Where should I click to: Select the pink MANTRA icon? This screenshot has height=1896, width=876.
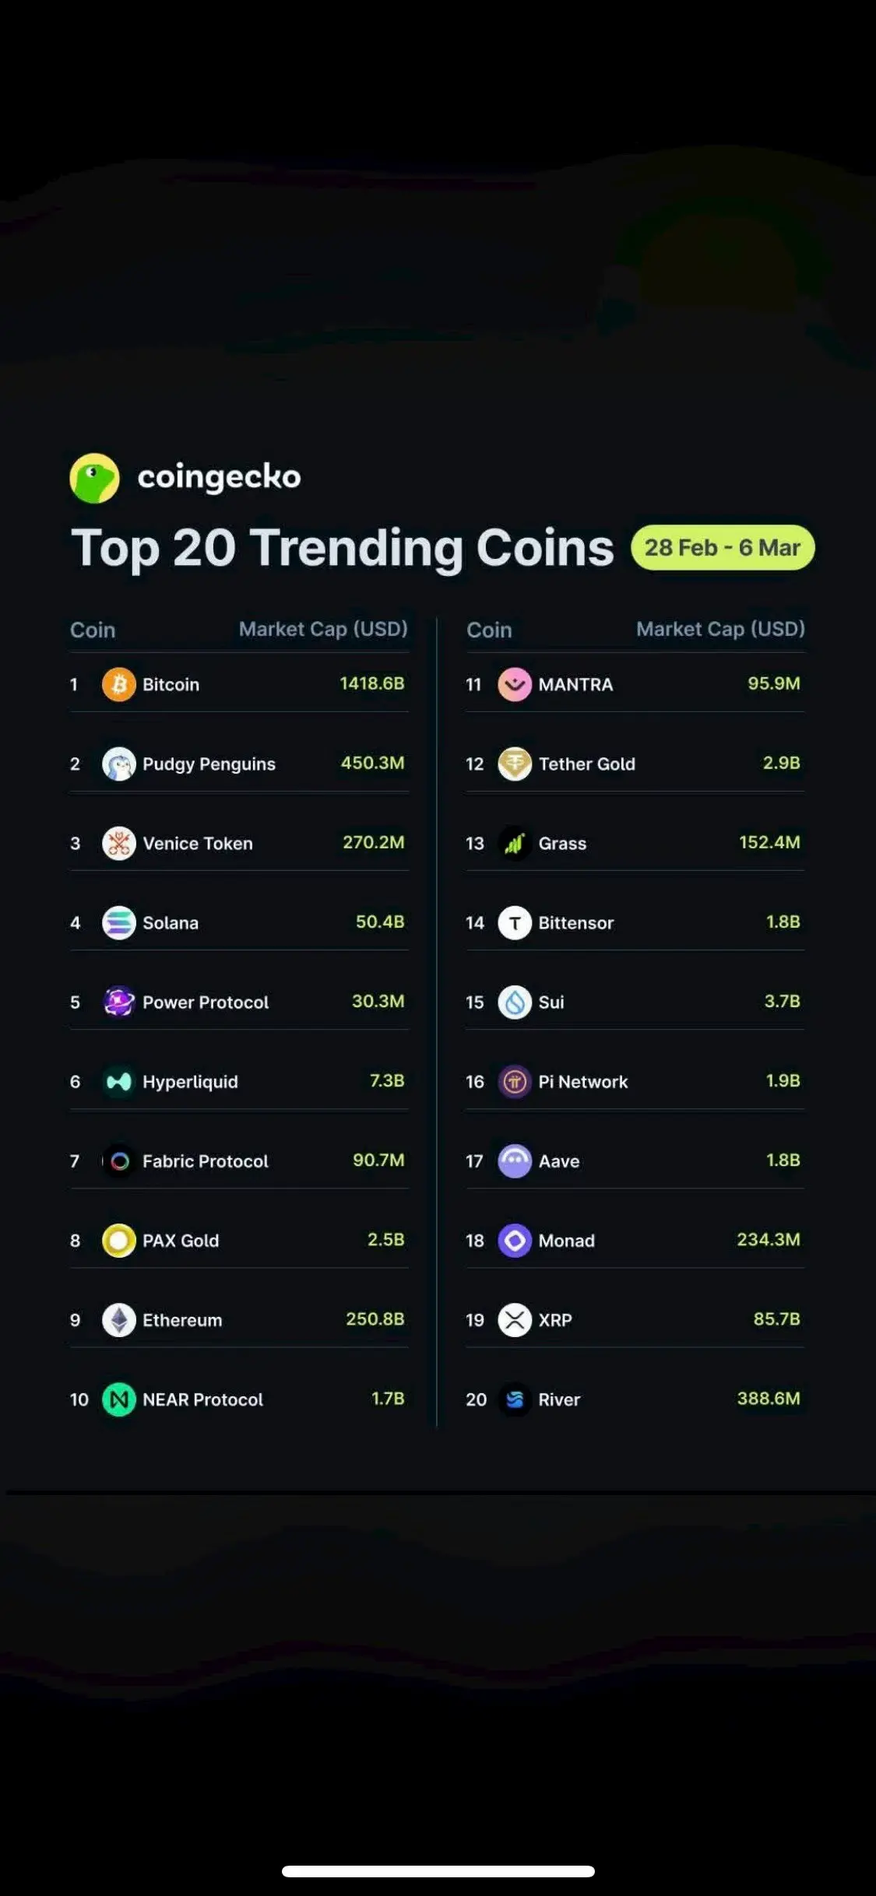click(515, 685)
